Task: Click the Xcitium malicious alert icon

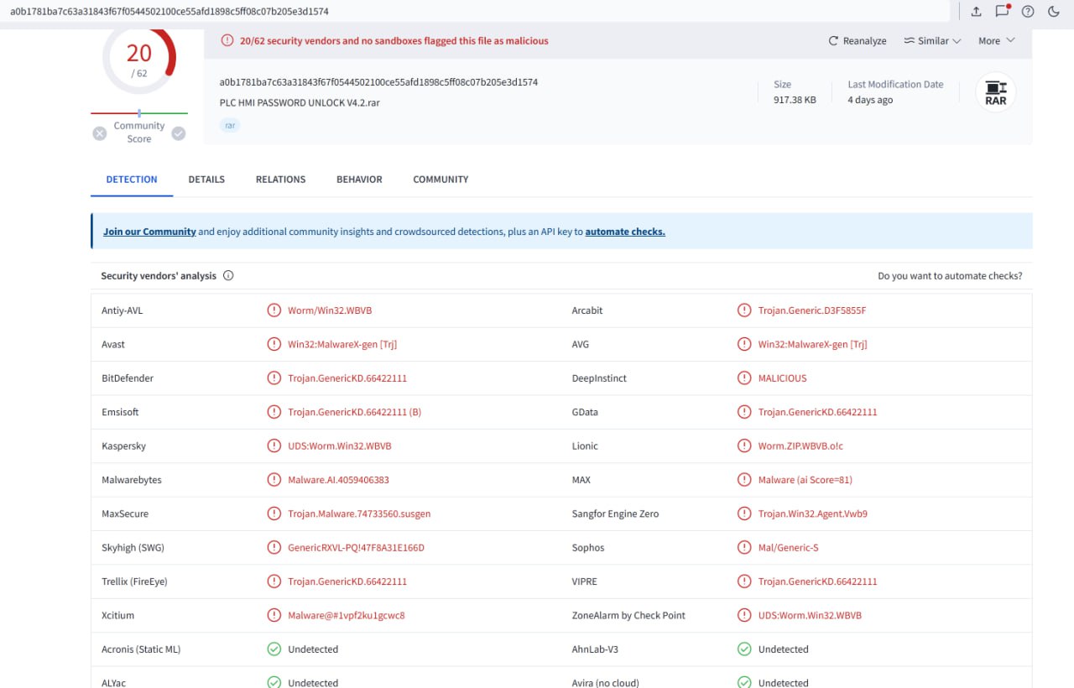Action: coord(274,615)
